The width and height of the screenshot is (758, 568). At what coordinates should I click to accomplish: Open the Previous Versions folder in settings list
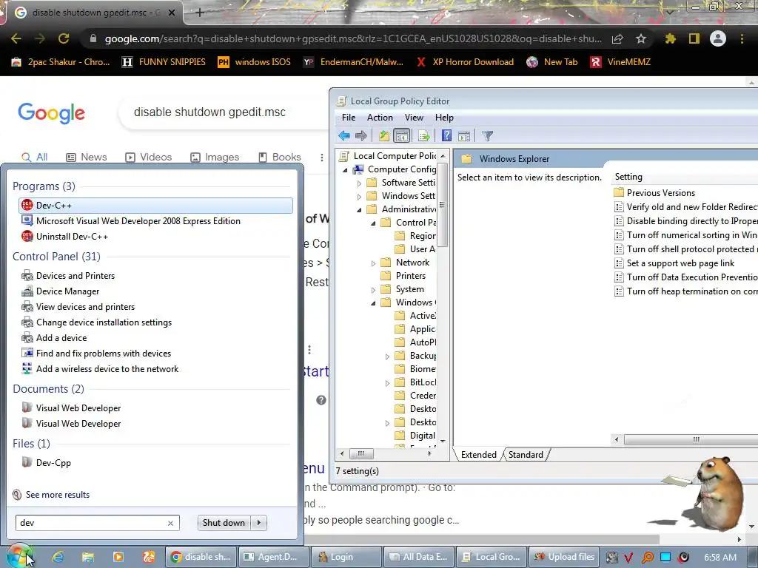click(654, 193)
